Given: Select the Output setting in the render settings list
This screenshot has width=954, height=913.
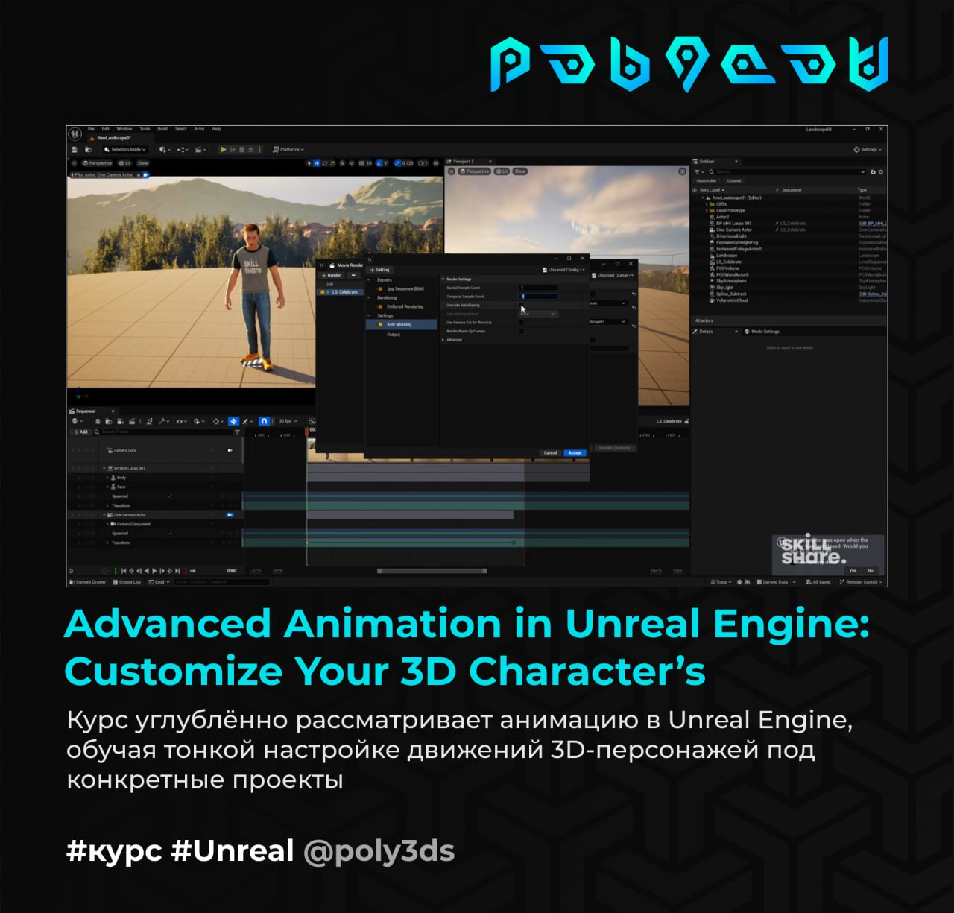Looking at the screenshot, I should pos(394,335).
